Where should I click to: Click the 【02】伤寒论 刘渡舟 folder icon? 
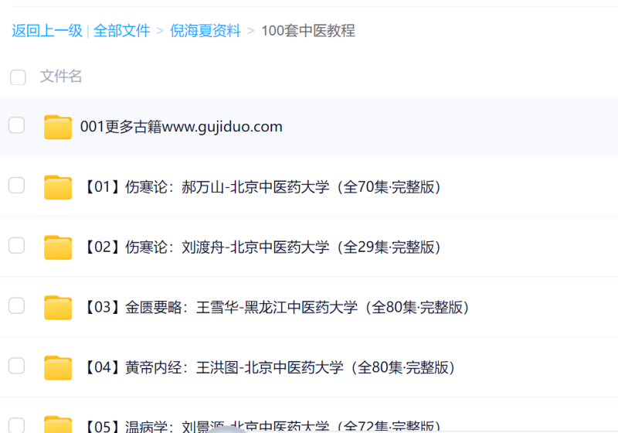pos(58,247)
